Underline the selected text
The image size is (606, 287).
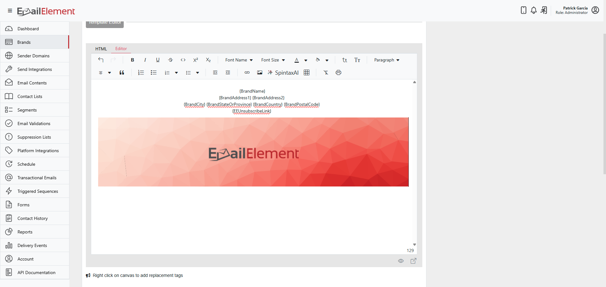[158, 60]
